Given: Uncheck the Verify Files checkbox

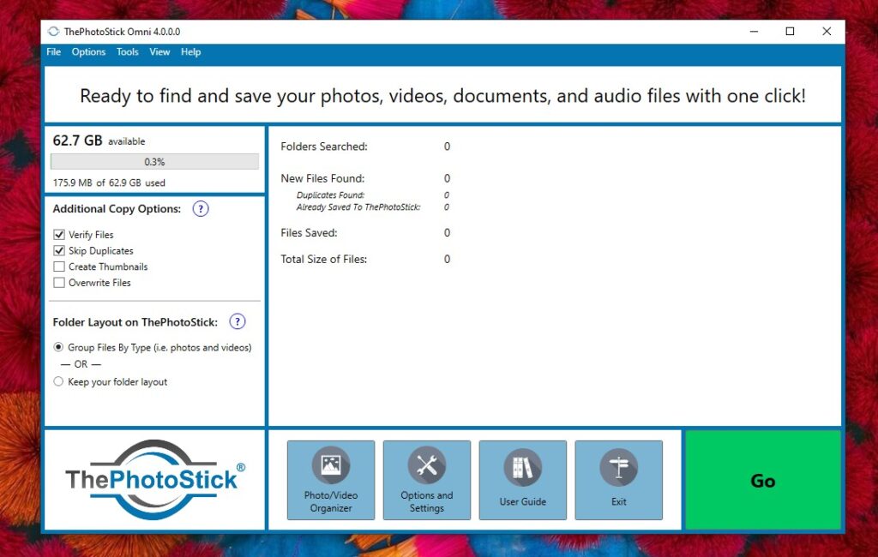Looking at the screenshot, I should point(59,235).
